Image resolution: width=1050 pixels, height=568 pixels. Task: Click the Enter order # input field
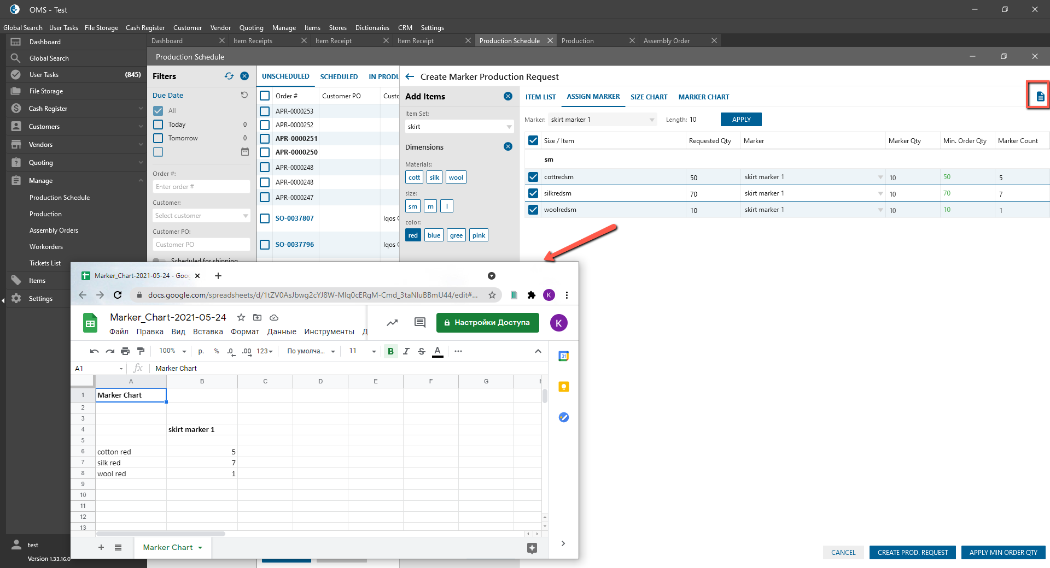[x=201, y=187]
